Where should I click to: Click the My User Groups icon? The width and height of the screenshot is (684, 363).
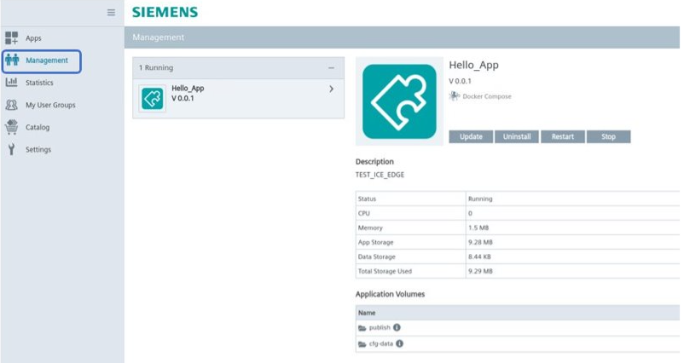click(x=12, y=105)
